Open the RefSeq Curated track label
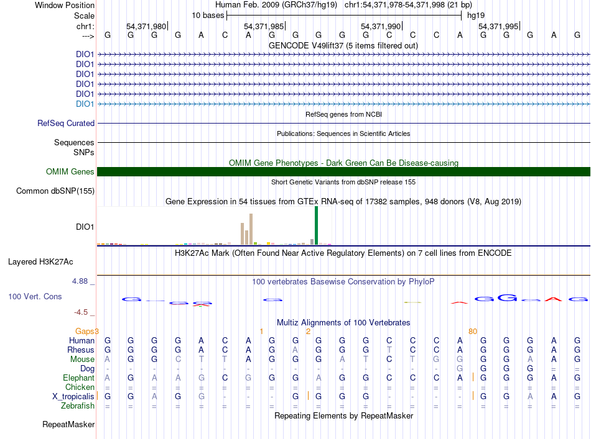 tap(65, 124)
